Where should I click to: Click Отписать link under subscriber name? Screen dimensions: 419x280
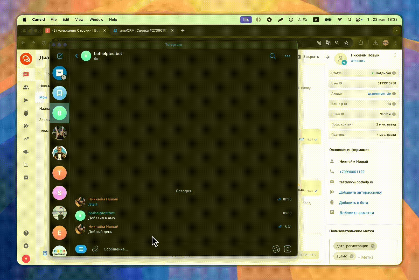(358, 61)
